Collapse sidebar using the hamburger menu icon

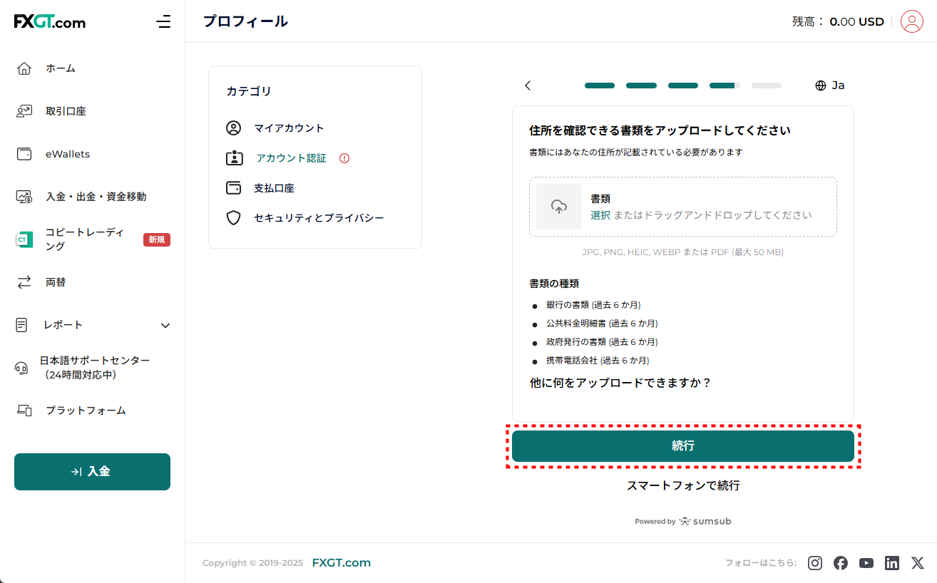[x=163, y=21]
